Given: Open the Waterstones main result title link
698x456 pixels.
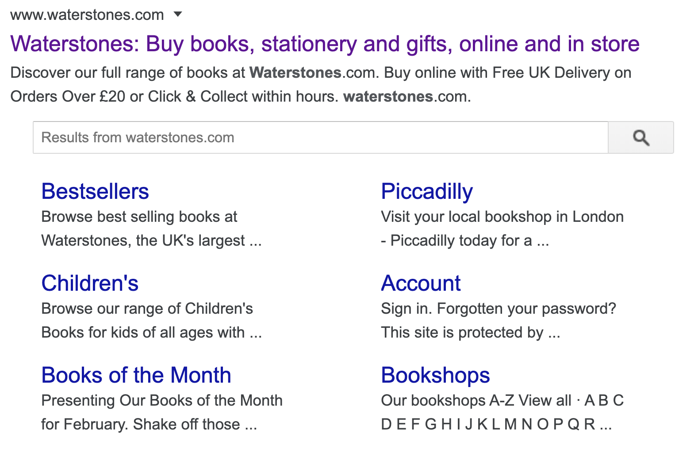Looking at the screenshot, I should [x=325, y=44].
